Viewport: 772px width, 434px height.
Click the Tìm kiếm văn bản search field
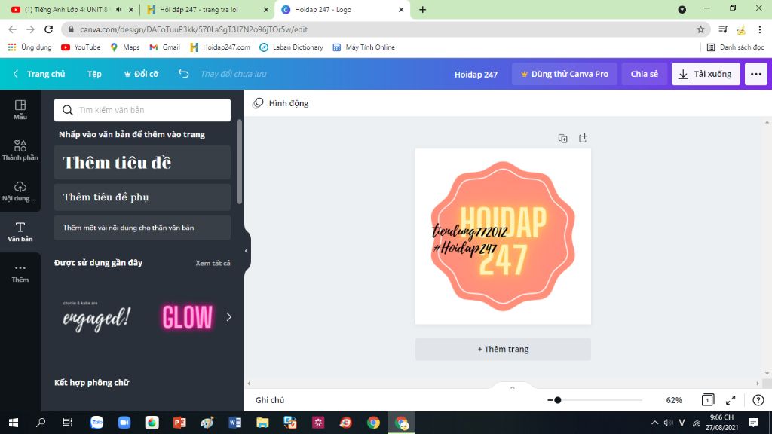point(142,110)
